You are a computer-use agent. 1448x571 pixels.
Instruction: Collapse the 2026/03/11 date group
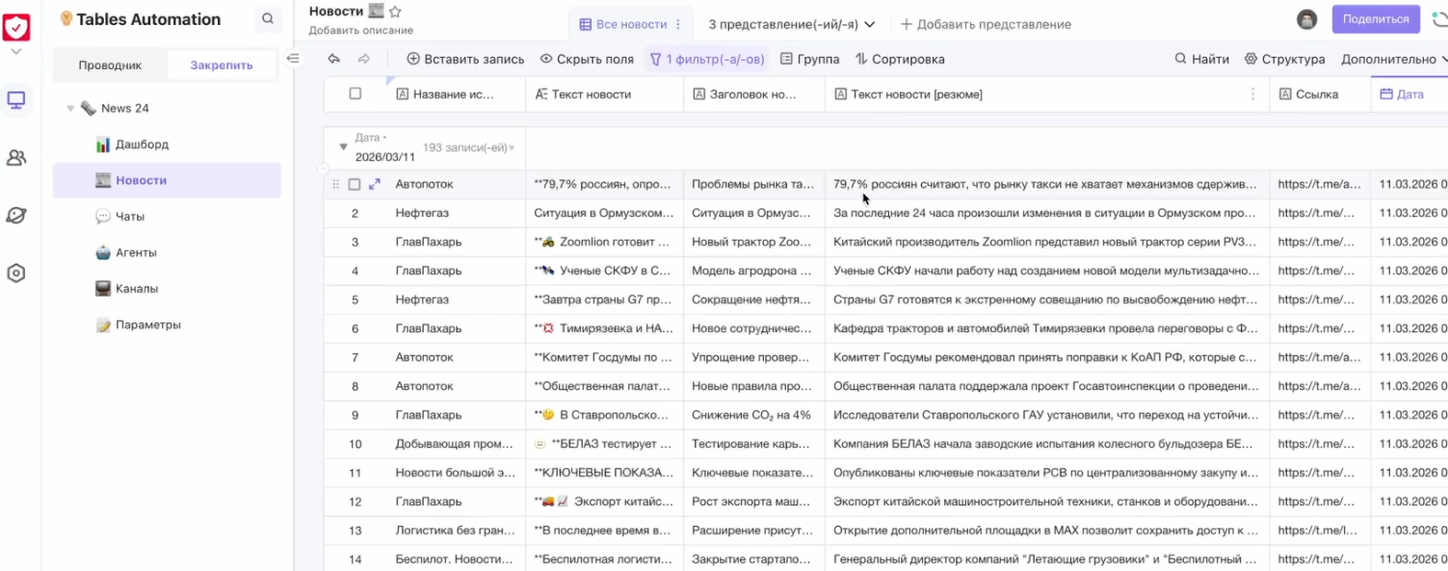tap(343, 147)
